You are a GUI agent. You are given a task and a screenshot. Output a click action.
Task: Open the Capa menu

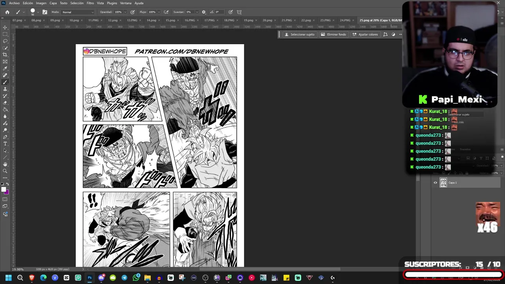pyautogui.click(x=53, y=3)
